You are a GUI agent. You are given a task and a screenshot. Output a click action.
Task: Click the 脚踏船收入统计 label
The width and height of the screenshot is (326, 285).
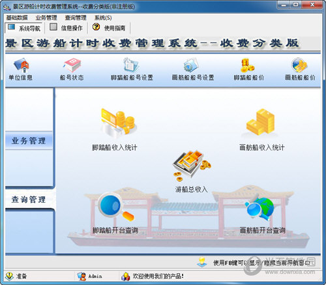(x=115, y=147)
